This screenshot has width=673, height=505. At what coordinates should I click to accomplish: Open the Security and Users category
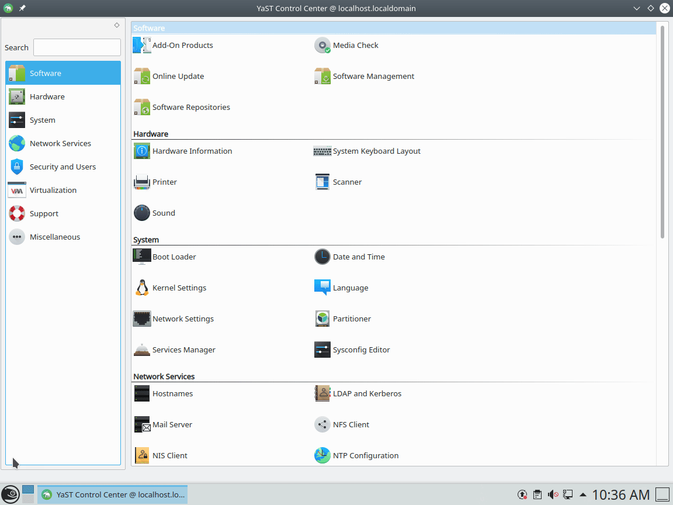pyautogui.click(x=63, y=167)
